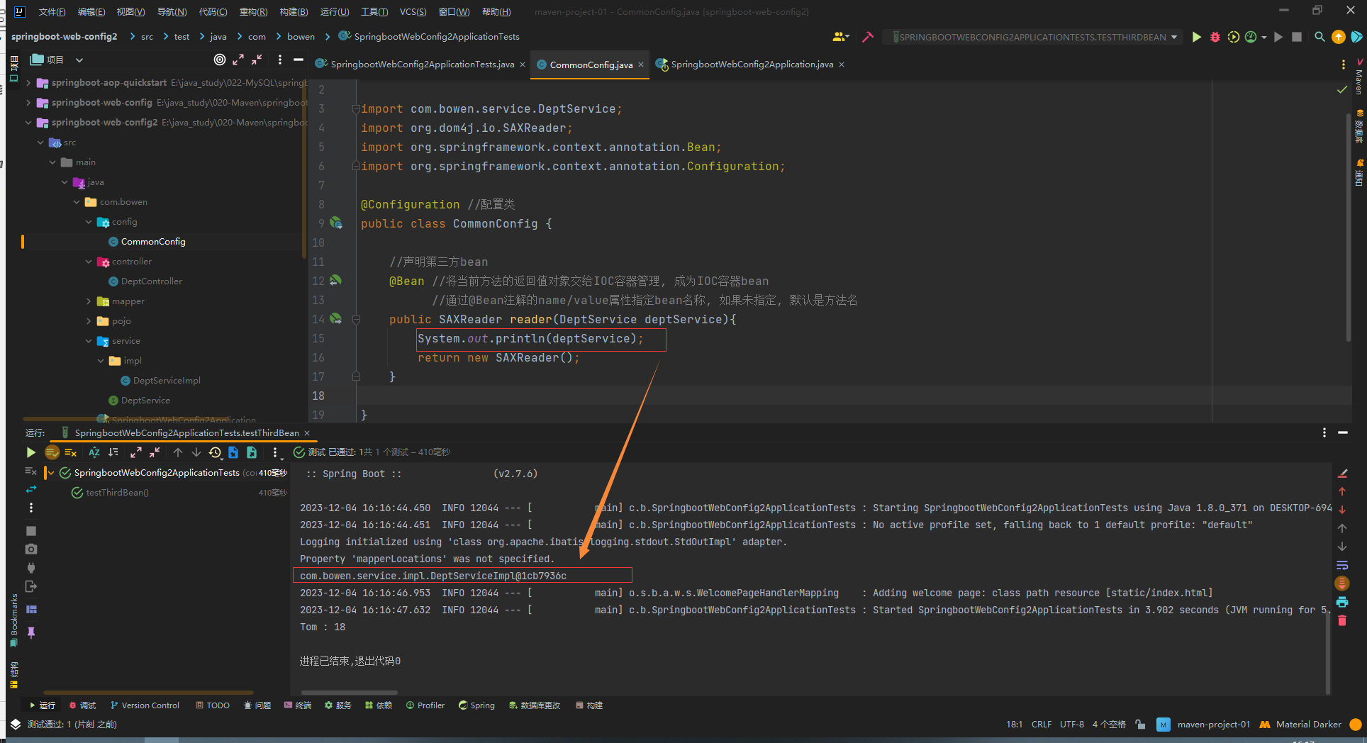Rerun tests with green play in Run panel

tap(30, 452)
